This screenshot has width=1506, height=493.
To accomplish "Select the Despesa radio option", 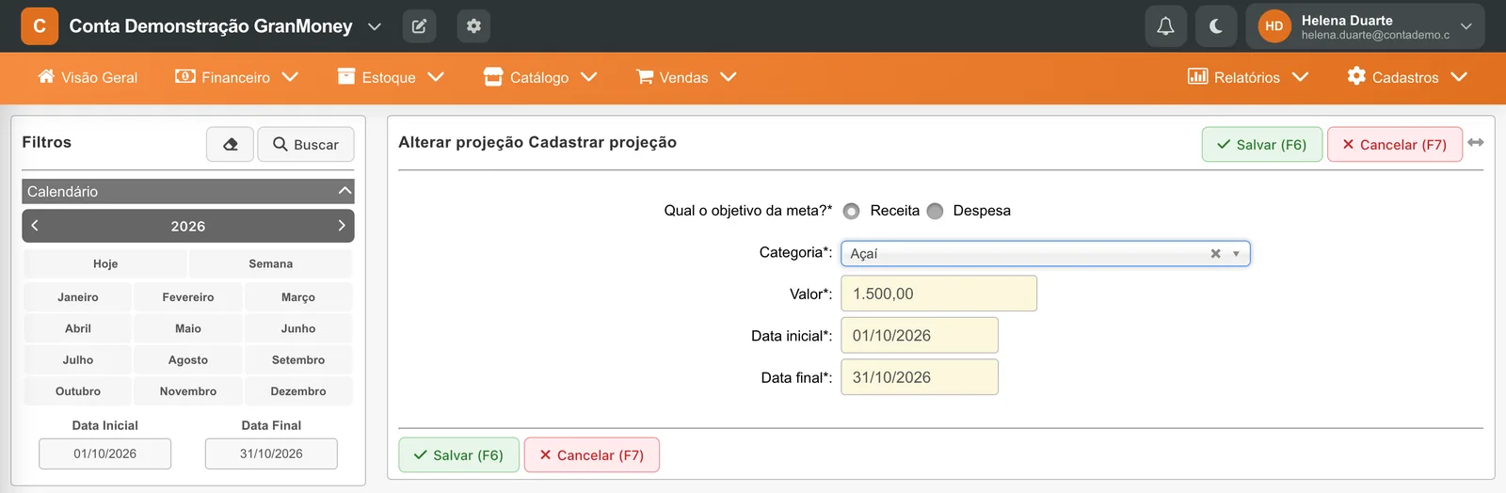I will point(935,211).
